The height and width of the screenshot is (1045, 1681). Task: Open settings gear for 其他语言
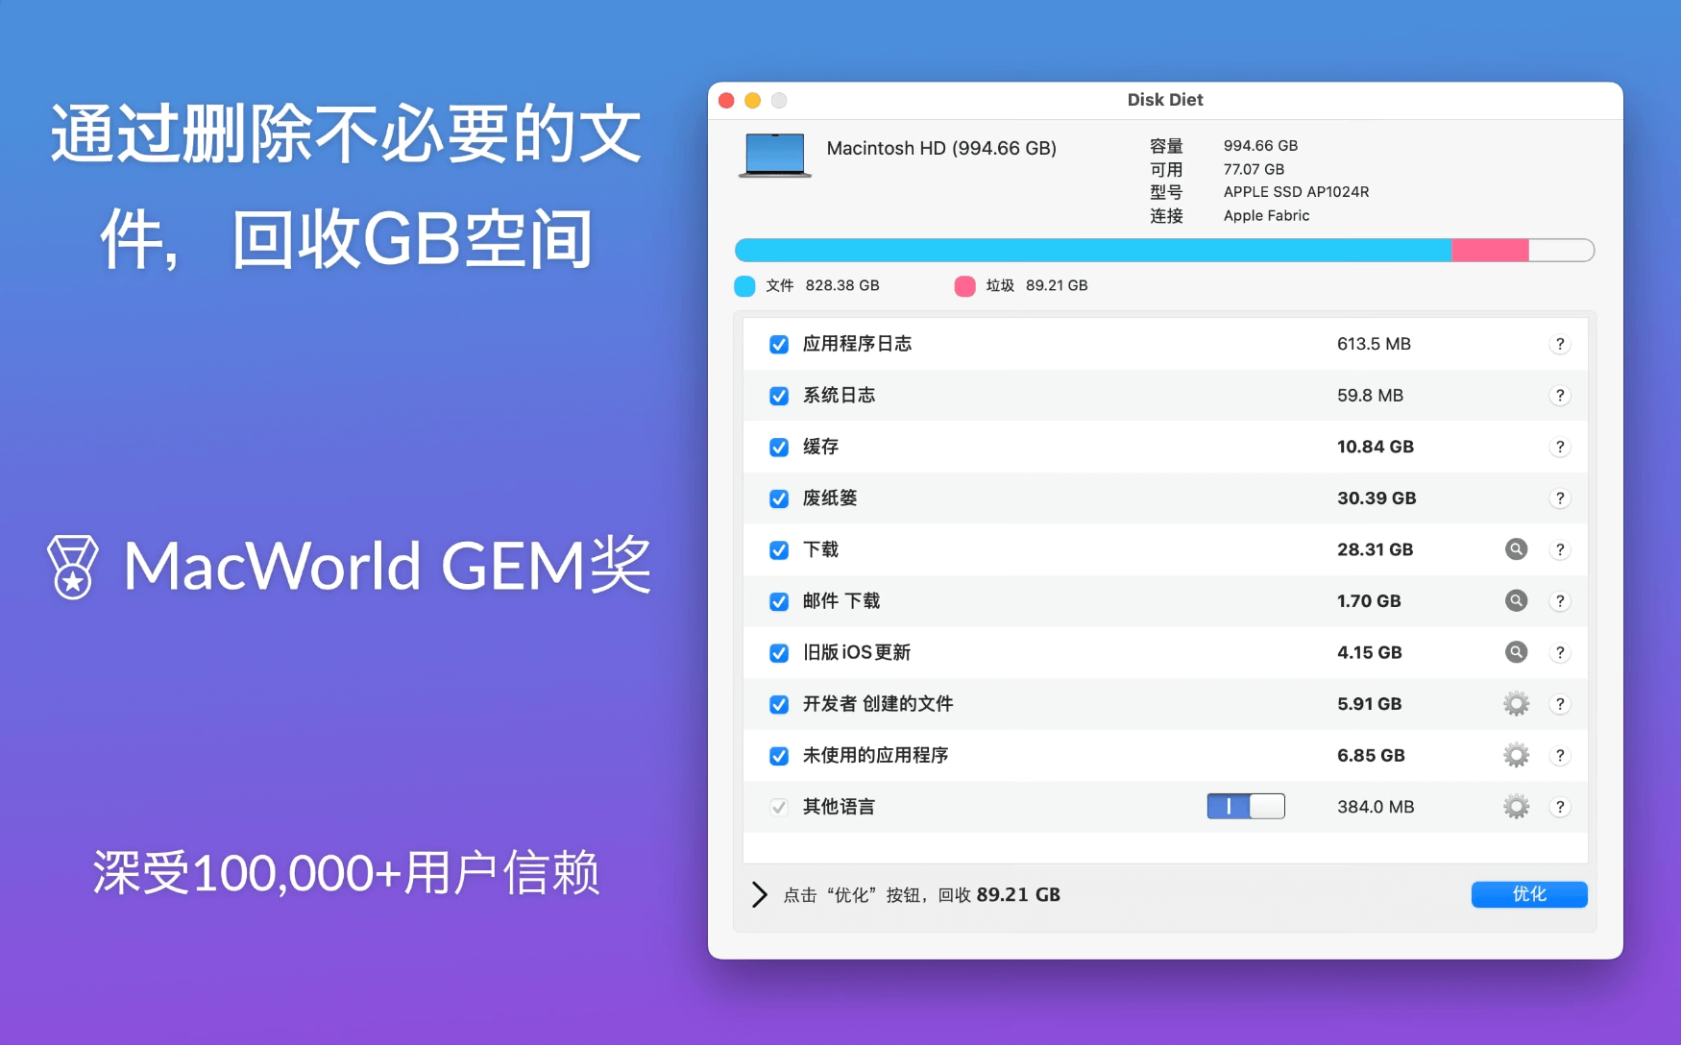tap(1516, 807)
